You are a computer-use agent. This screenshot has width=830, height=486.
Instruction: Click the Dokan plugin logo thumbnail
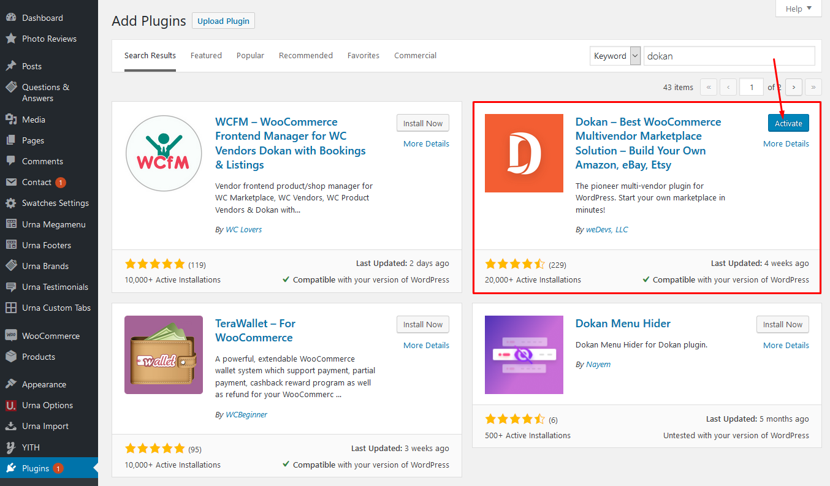(524, 153)
